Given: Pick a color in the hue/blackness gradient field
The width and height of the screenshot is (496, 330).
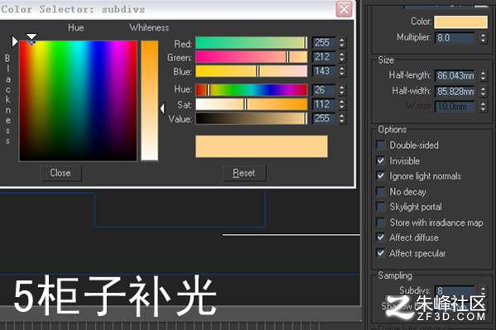Looking at the screenshot, I should coord(78,101).
